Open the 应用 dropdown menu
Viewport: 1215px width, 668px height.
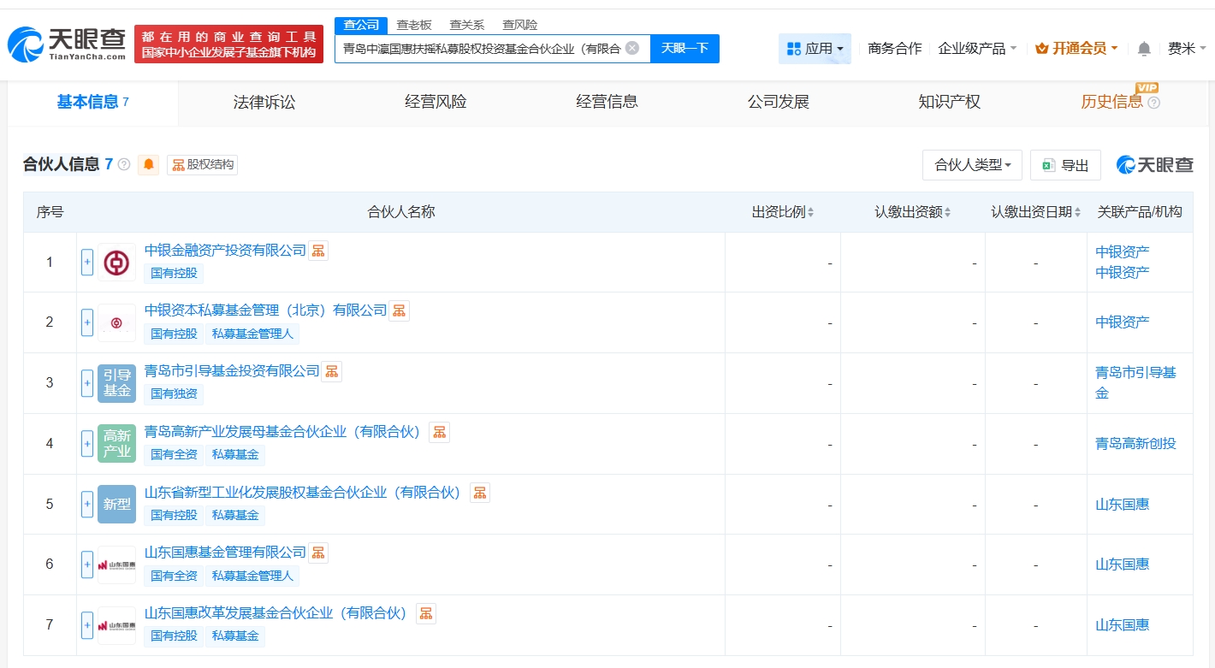815,49
